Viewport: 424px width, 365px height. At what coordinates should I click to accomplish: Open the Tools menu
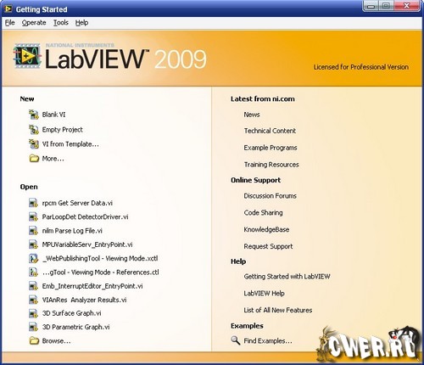click(x=61, y=23)
